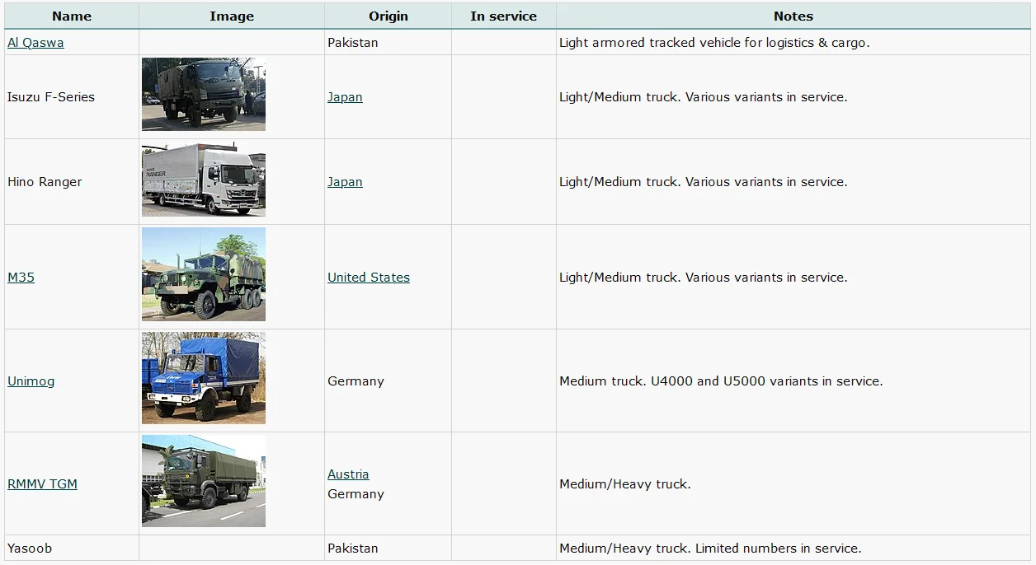
Task: Click the U4000 and U5000 variants note
Action: pos(721,381)
